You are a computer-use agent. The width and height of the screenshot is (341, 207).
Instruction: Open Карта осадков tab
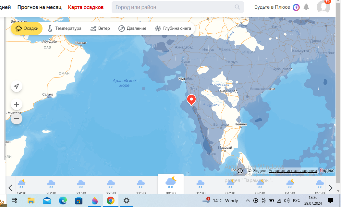pos(86,7)
